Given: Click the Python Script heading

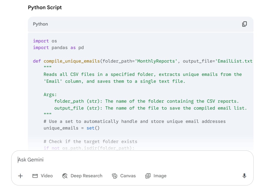Looking at the screenshot, I should click(x=45, y=7).
